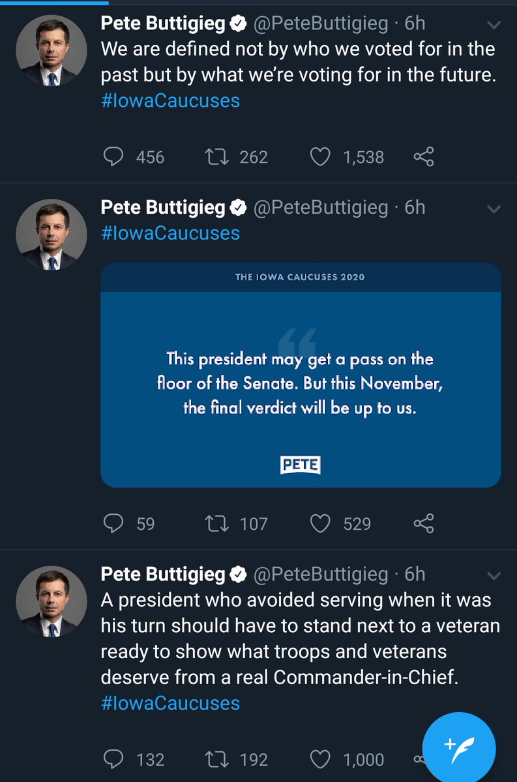Image resolution: width=517 pixels, height=782 pixels.
Task: Open the third tweet's chevron menu
Action: pos(494,575)
